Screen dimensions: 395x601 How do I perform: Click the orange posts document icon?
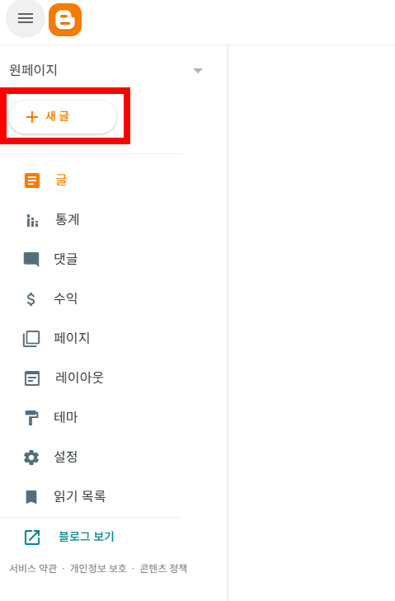coord(32,181)
